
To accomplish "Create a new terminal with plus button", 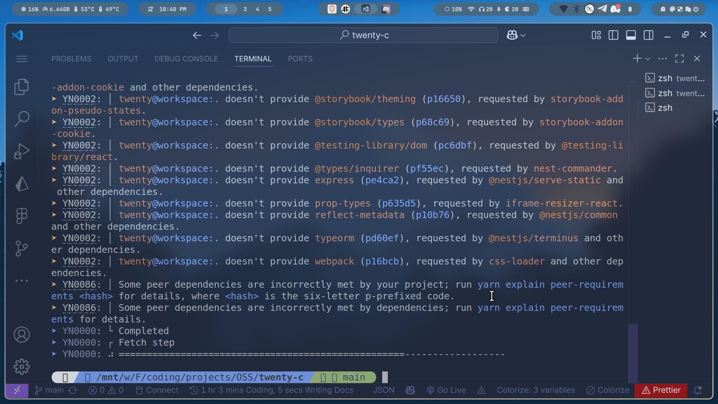I will tap(637, 59).
